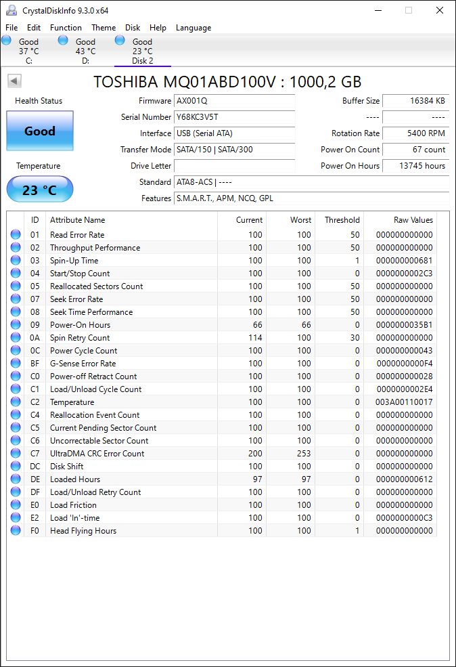Click status orb of Seek Time Performance row

tap(16, 311)
